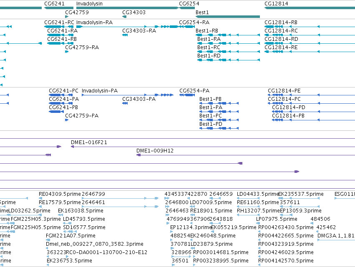Click protein CG12814-PC
The height and width of the screenshot is (267, 355).
[x=284, y=99]
